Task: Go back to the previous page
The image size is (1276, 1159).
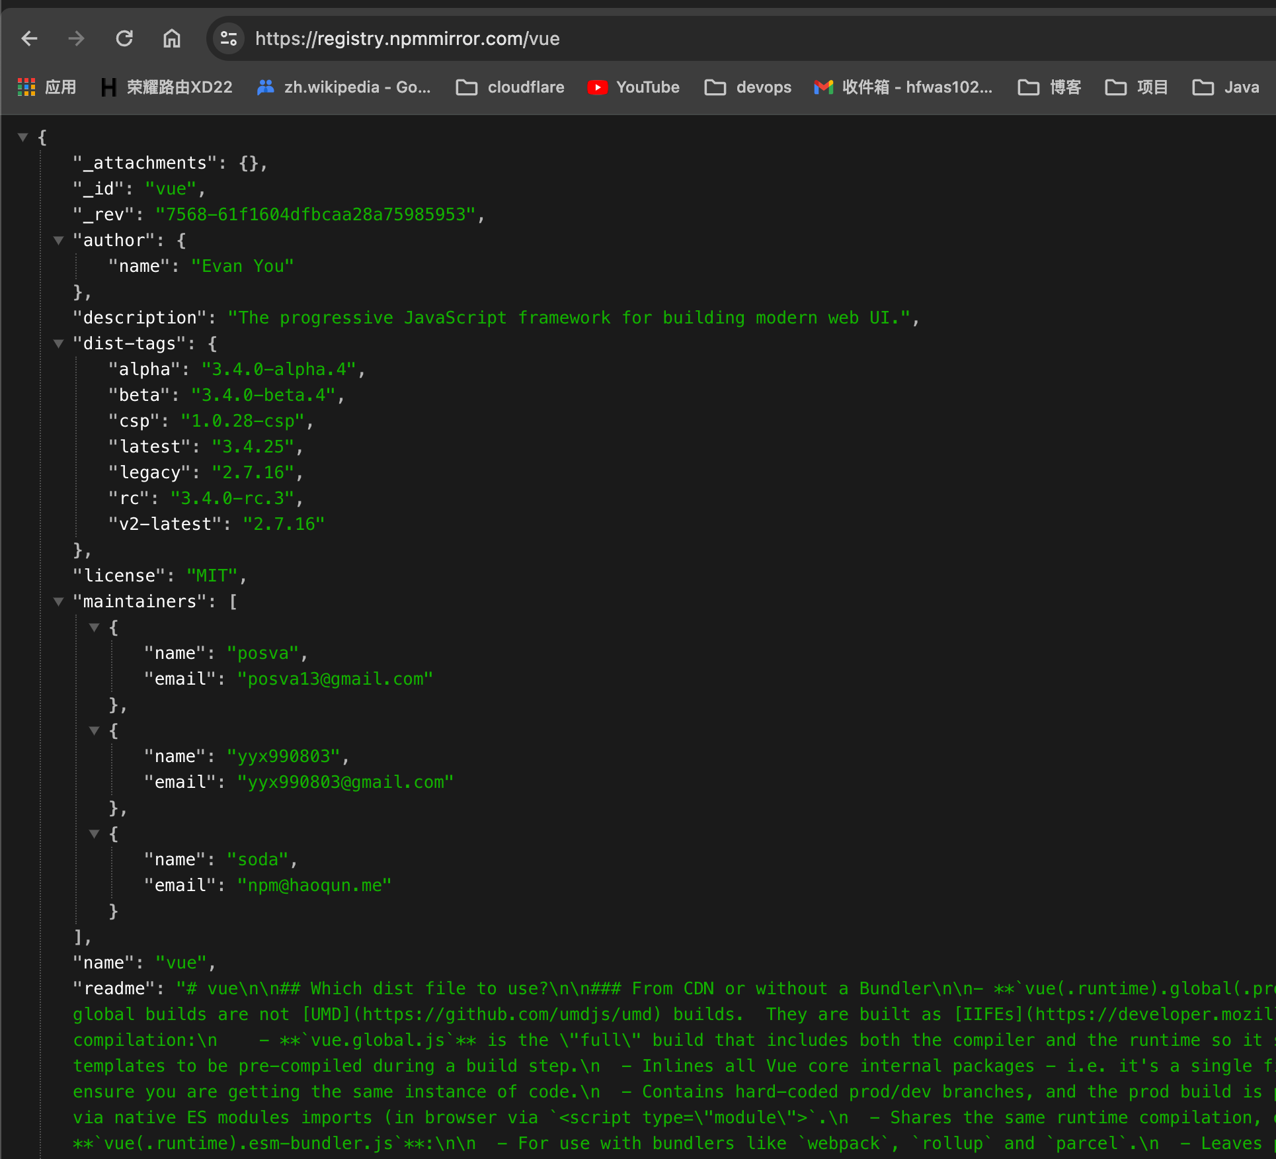Action: (x=30, y=38)
